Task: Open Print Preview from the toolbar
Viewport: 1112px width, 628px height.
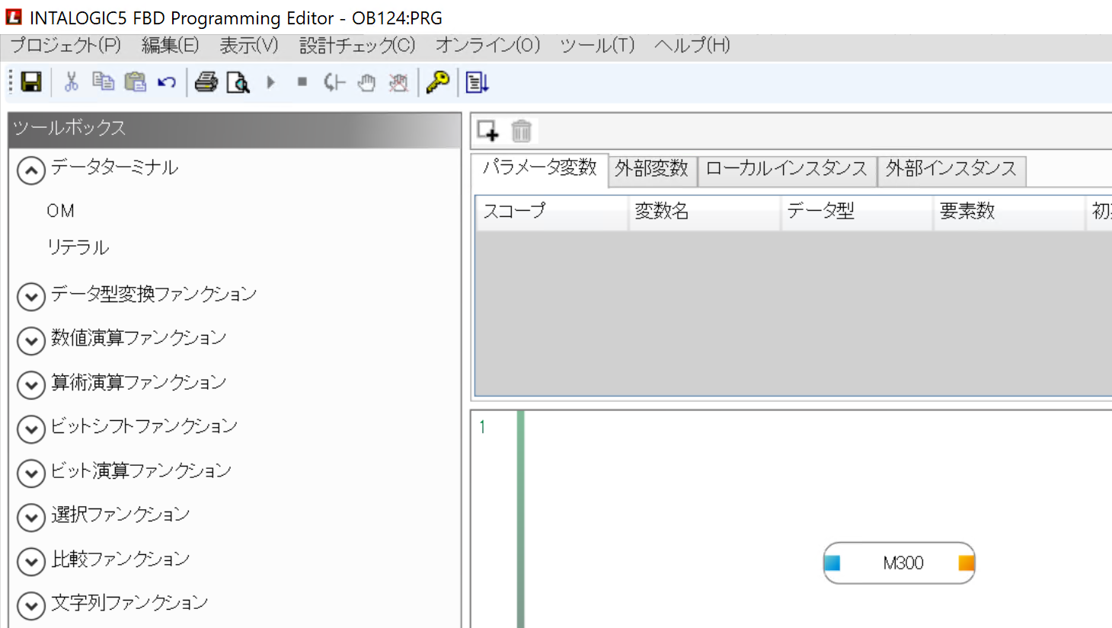Action: (x=238, y=82)
